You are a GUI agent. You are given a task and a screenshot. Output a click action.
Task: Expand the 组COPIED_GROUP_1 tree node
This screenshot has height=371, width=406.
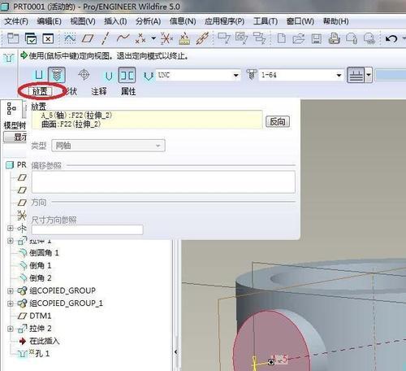pyautogui.click(x=11, y=303)
